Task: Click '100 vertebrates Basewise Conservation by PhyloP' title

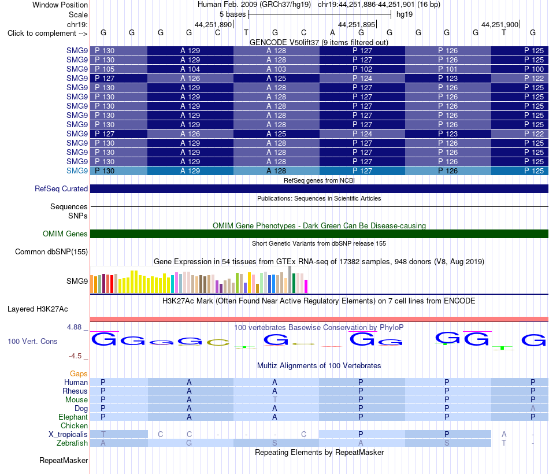Action: pos(319,328)
